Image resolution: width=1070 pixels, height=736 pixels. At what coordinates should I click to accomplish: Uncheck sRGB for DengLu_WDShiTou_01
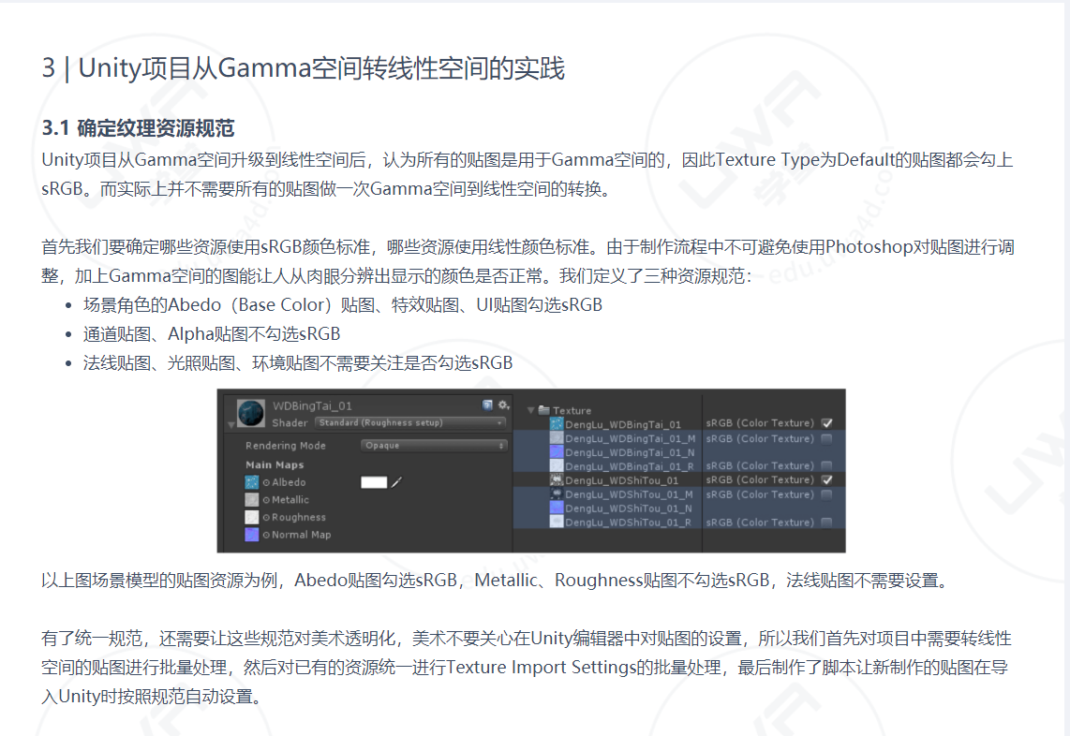(827, 479)
